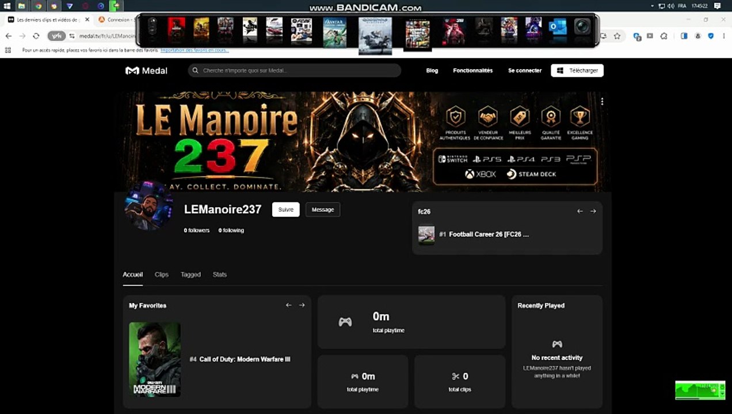Open the Fonctionnalités page

point(472,71)
